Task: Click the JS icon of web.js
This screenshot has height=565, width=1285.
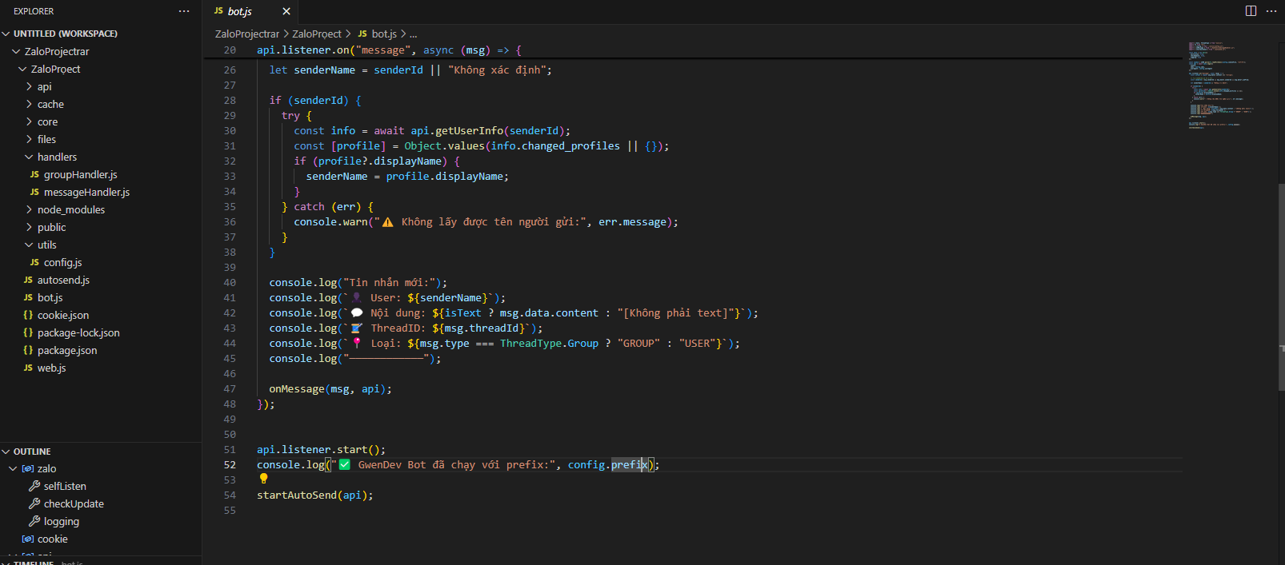Action: click(x=28, y=368)
